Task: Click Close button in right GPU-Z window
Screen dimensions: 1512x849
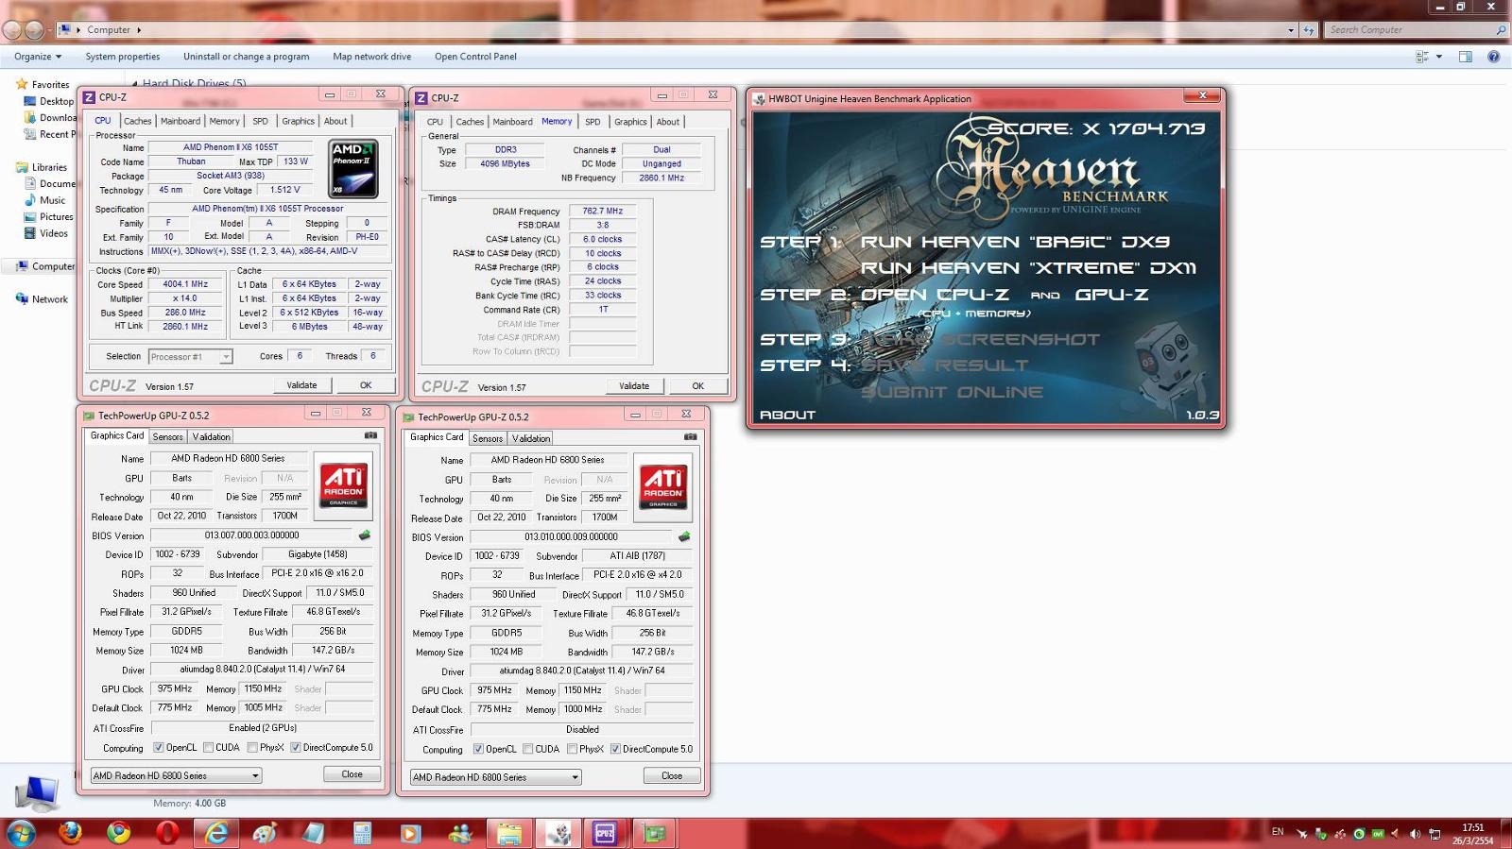Action: [x=672, y=776]
